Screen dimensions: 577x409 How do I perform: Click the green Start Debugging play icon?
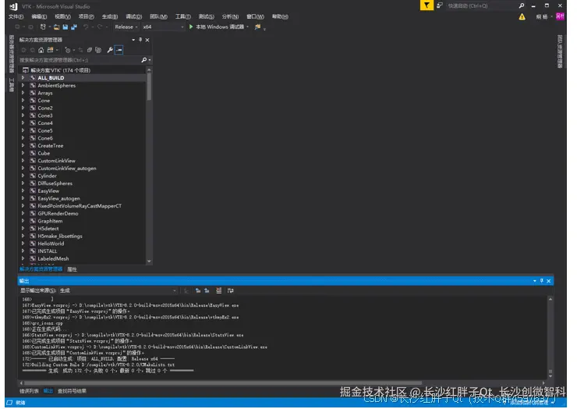[191, 27]
